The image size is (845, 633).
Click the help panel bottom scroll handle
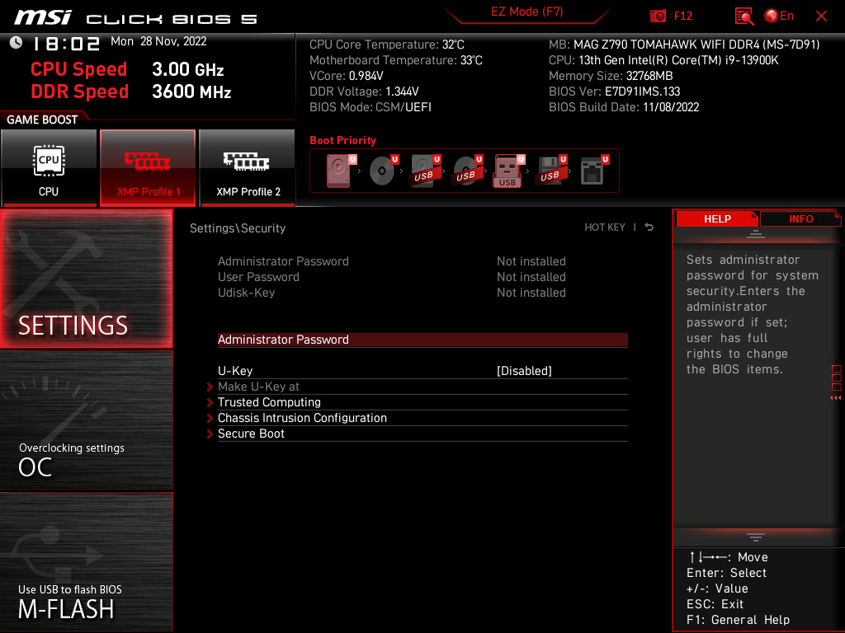756,537
